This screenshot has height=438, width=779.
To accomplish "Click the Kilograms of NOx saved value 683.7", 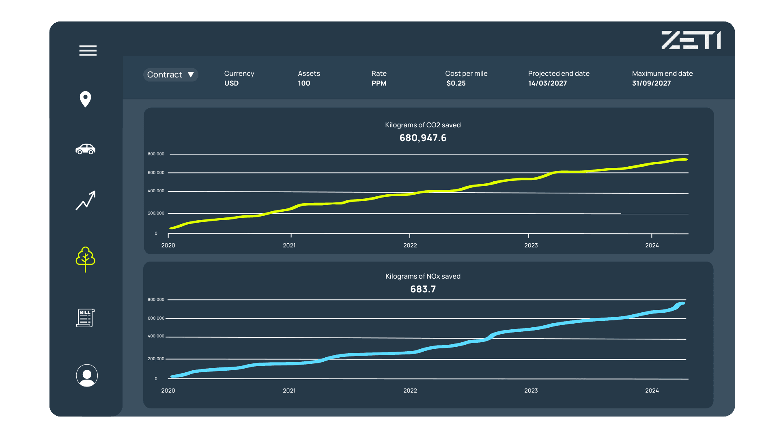I will point(423,289).
